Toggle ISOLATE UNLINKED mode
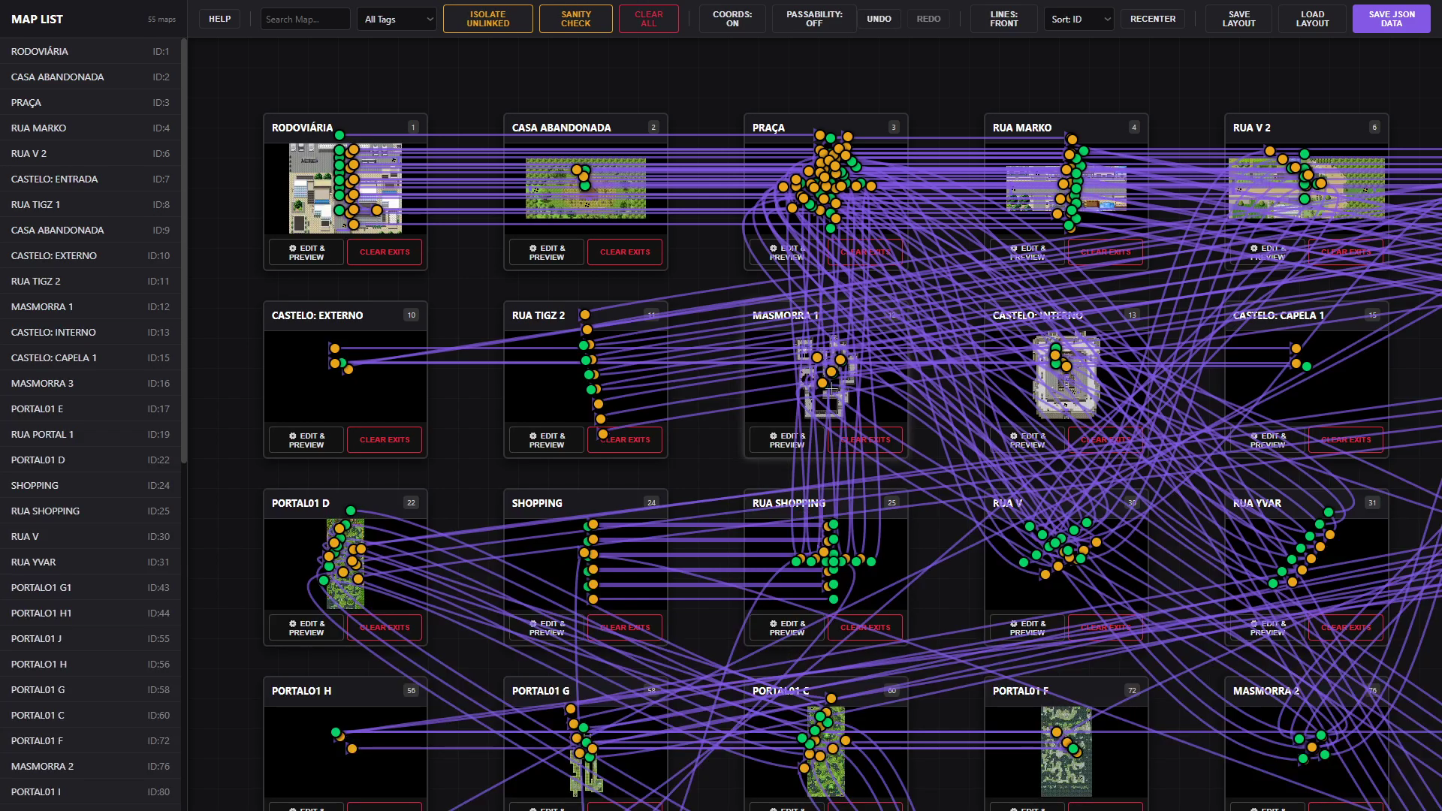Image resolution: width=1442 pixels, height=811 pixels. point(488,19)
